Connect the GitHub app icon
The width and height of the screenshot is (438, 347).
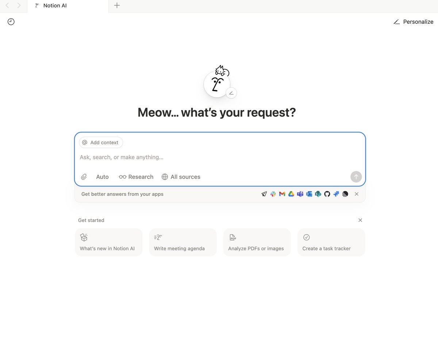tap(327, 194)
